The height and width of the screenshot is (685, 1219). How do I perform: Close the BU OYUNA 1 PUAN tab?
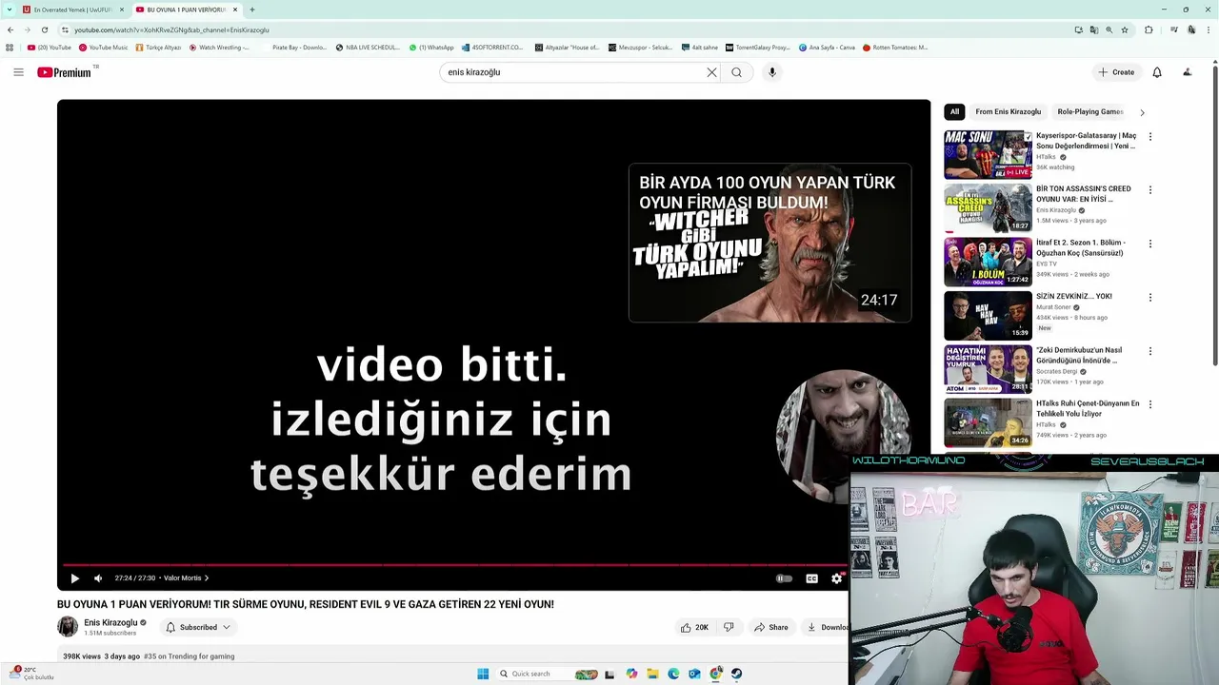click(x=235, y=10)
